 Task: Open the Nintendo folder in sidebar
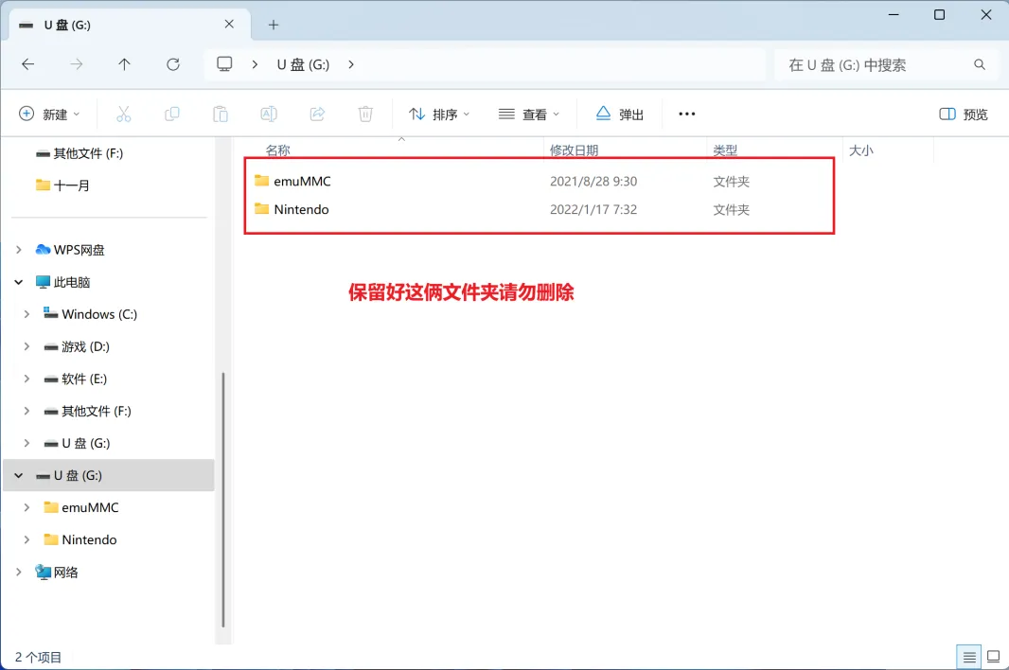click(x=88, y=539)
